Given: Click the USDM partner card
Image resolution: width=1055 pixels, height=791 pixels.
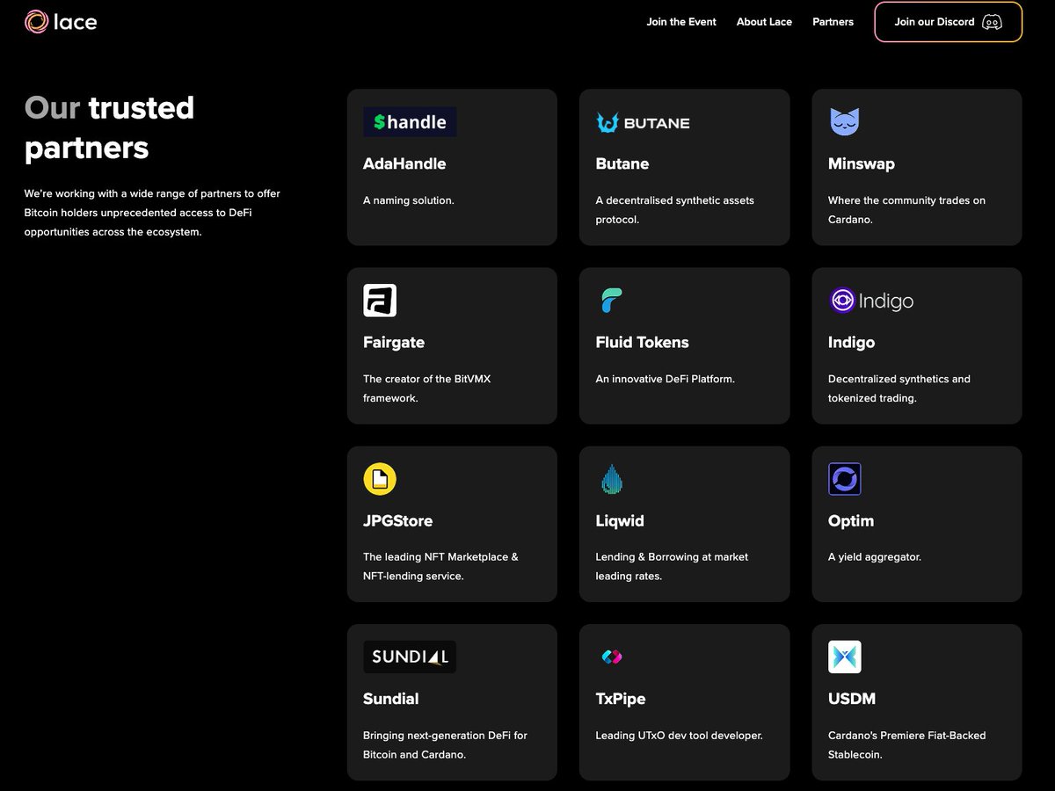Looking at the screenshot, I should (x=917, y=703).
